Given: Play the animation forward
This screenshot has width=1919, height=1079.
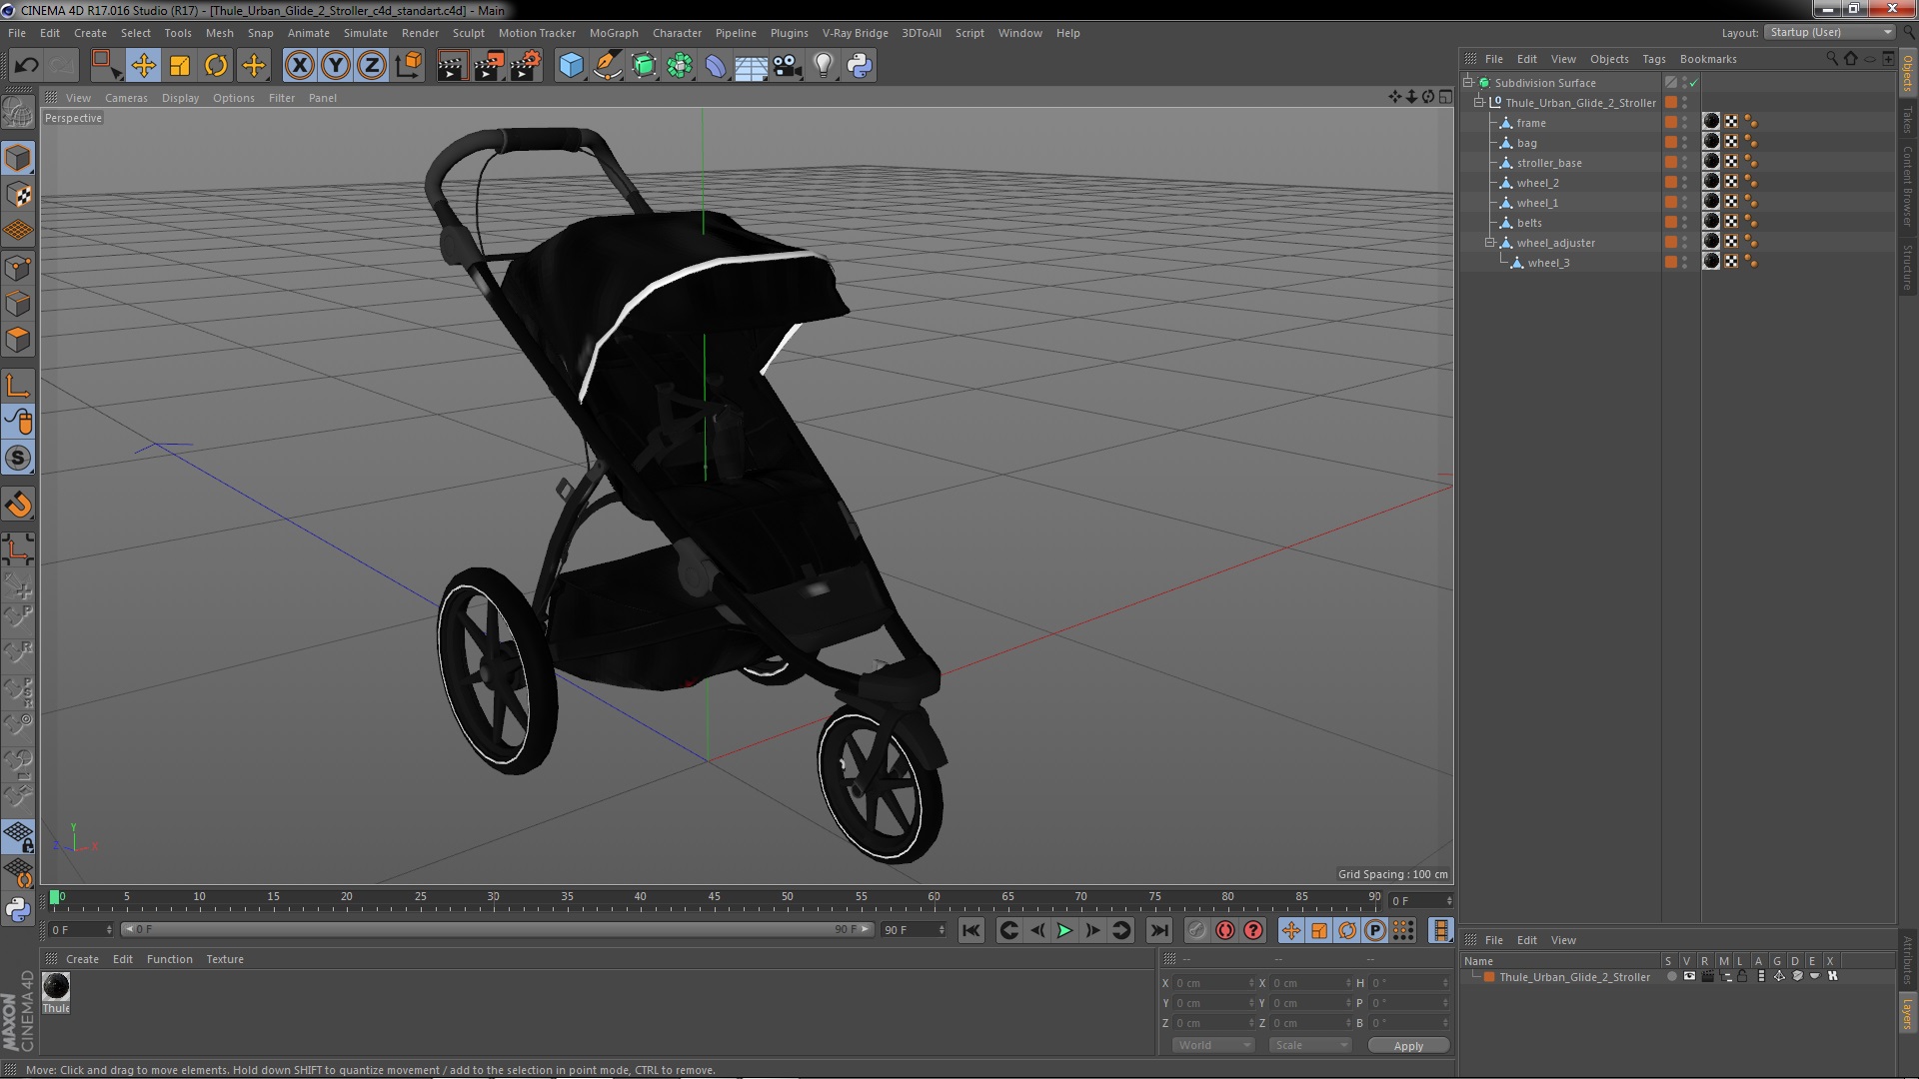Looking at the screenshot, I should 1064,930.
